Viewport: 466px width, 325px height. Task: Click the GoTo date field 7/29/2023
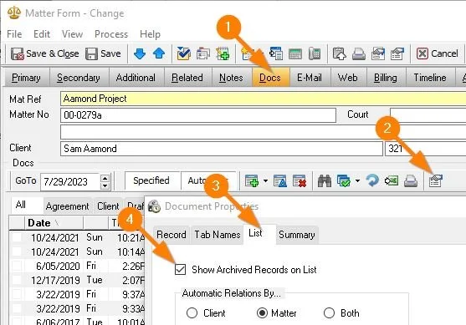[69, 181]
